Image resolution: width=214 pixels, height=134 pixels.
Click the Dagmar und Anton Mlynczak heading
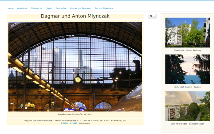coord(75,16)
